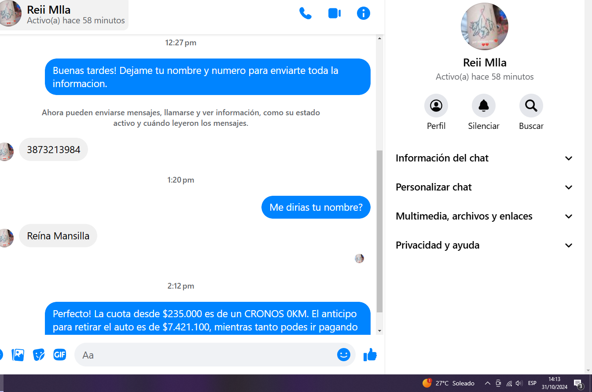Start a video call from chat header
Screen dimensions: 592x392
coord(335,13)
